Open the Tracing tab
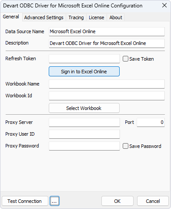Screen dimensions: 171x209 [x=76, y=17]
